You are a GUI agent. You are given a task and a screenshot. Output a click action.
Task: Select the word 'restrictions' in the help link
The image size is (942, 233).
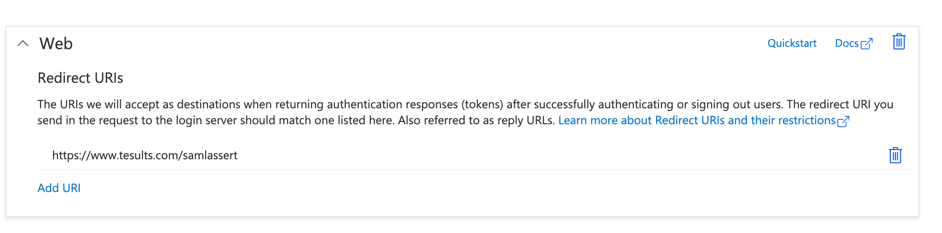tap(807, 120)
